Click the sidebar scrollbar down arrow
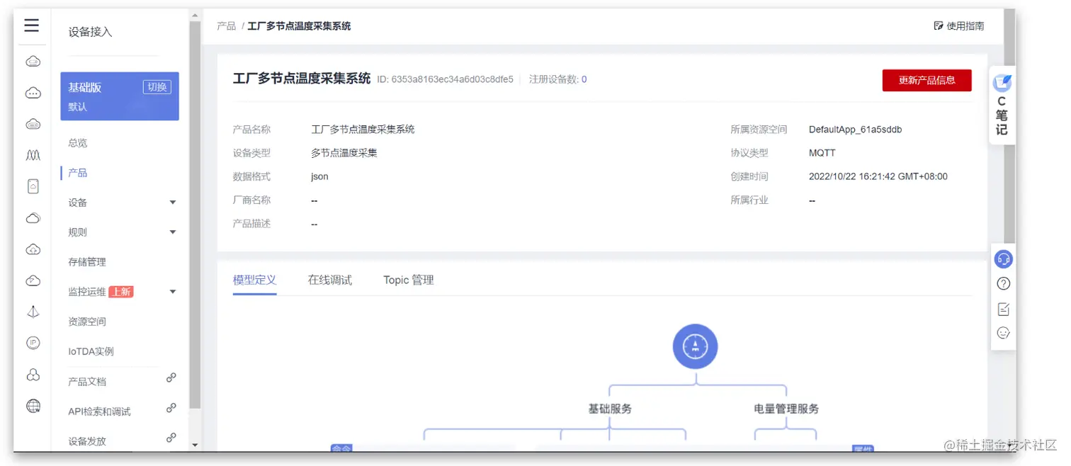 195,445
